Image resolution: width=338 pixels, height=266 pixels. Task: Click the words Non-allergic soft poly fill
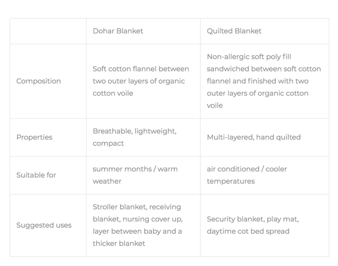(x=249, y=57)
